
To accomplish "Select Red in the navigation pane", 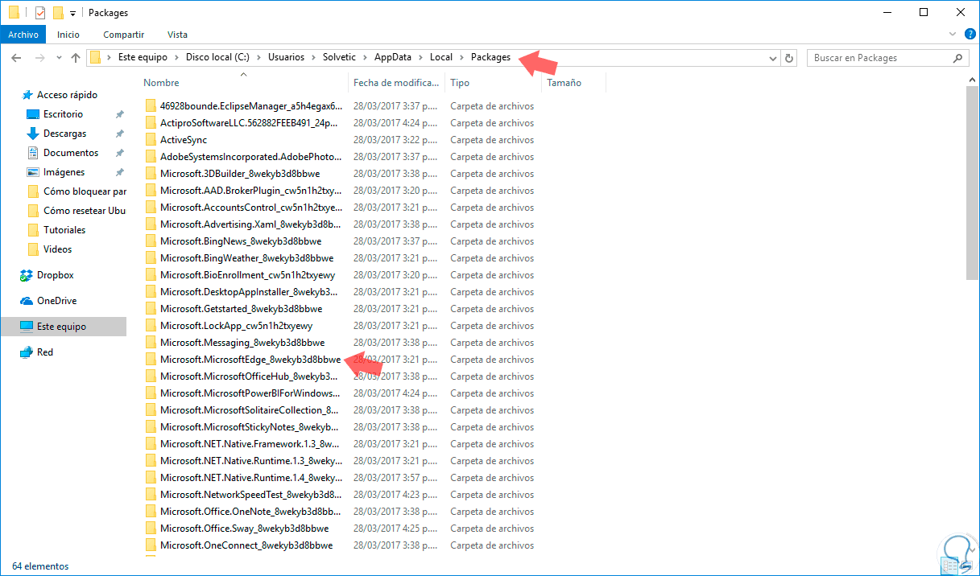I will (x=45, y=352).
